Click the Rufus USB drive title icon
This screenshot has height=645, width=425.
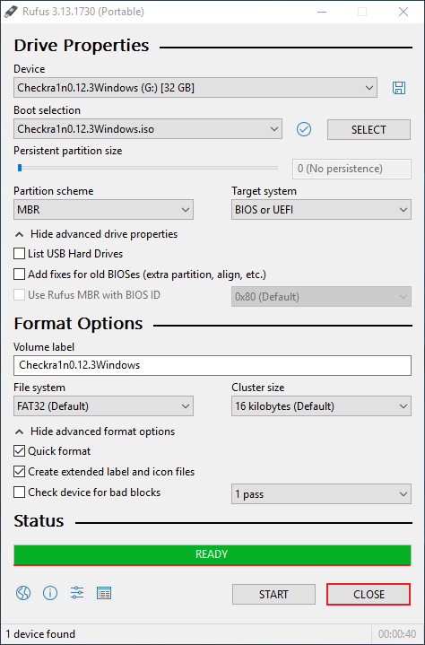click(10, 12)
